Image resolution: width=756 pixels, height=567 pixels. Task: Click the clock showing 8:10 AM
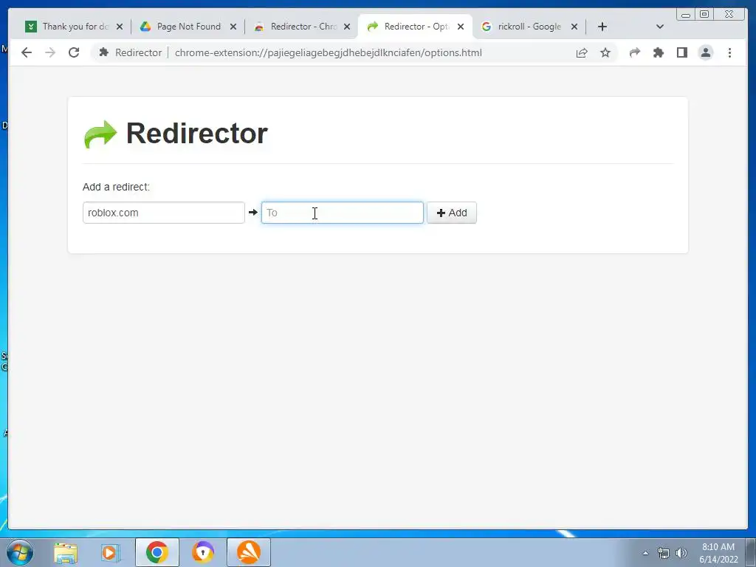(718, 547)
